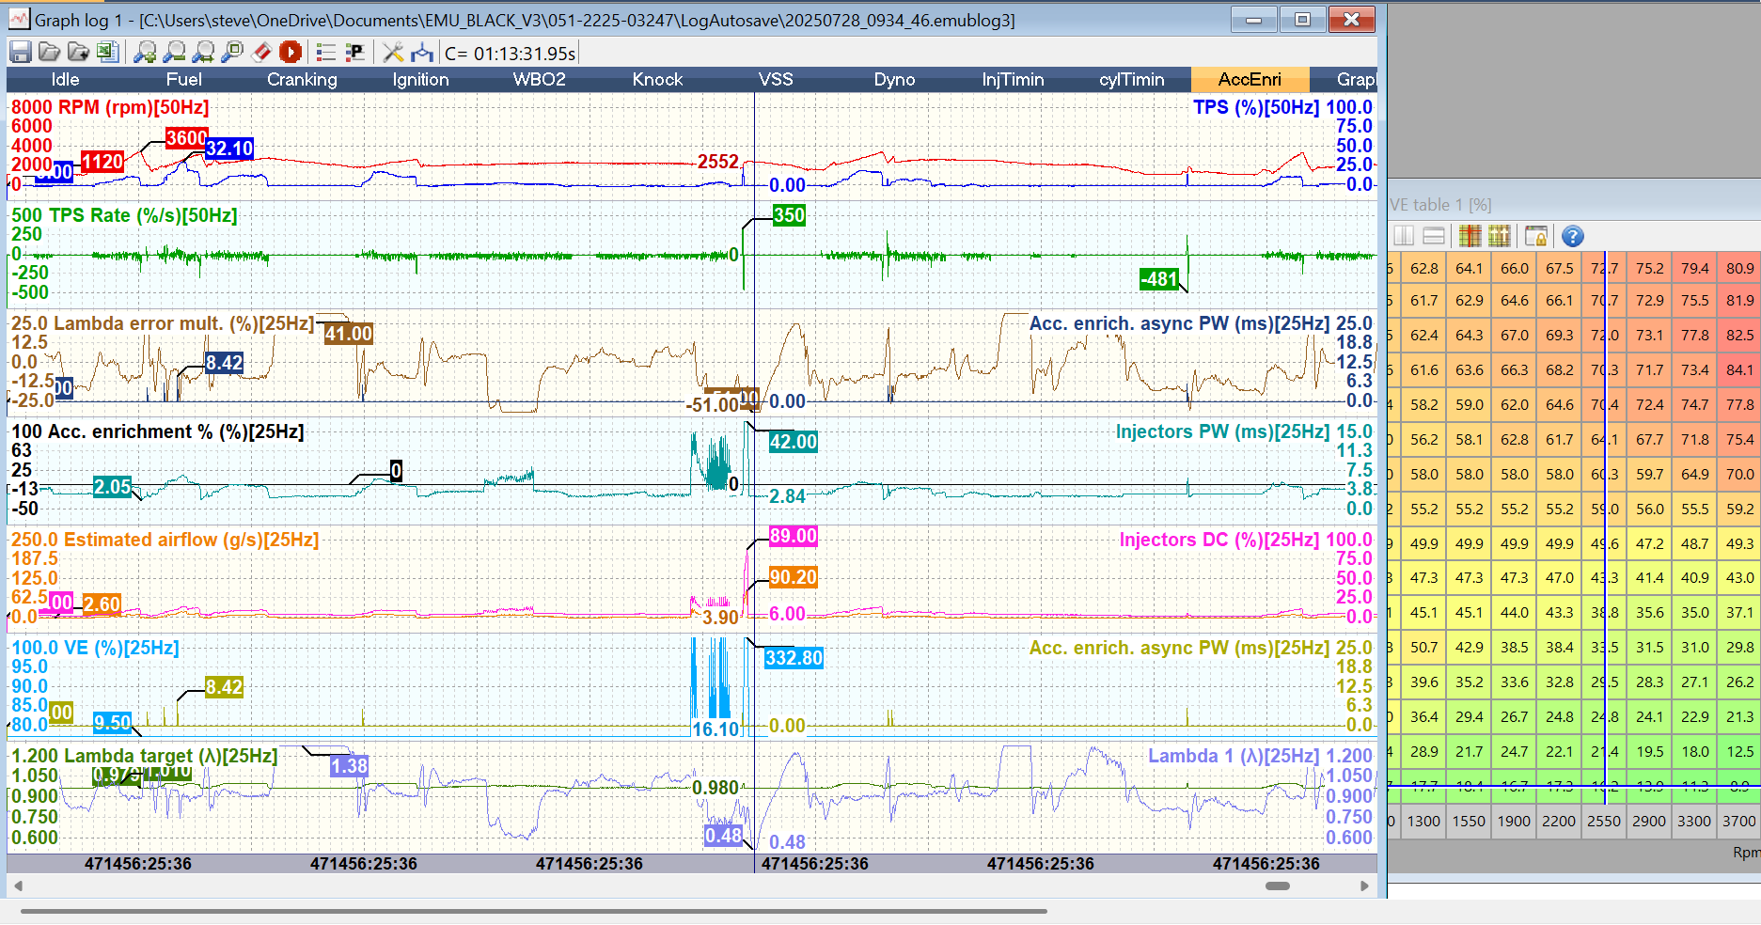Screen dimensions: 1761x925
Task: Click the green -481 TPS Rate marker flag
Action: [x=1159, y=279]
